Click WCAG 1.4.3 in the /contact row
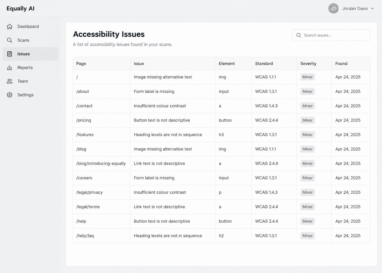Screen dimensions: 382x273 pyautogui.click(x=266, y=106)
